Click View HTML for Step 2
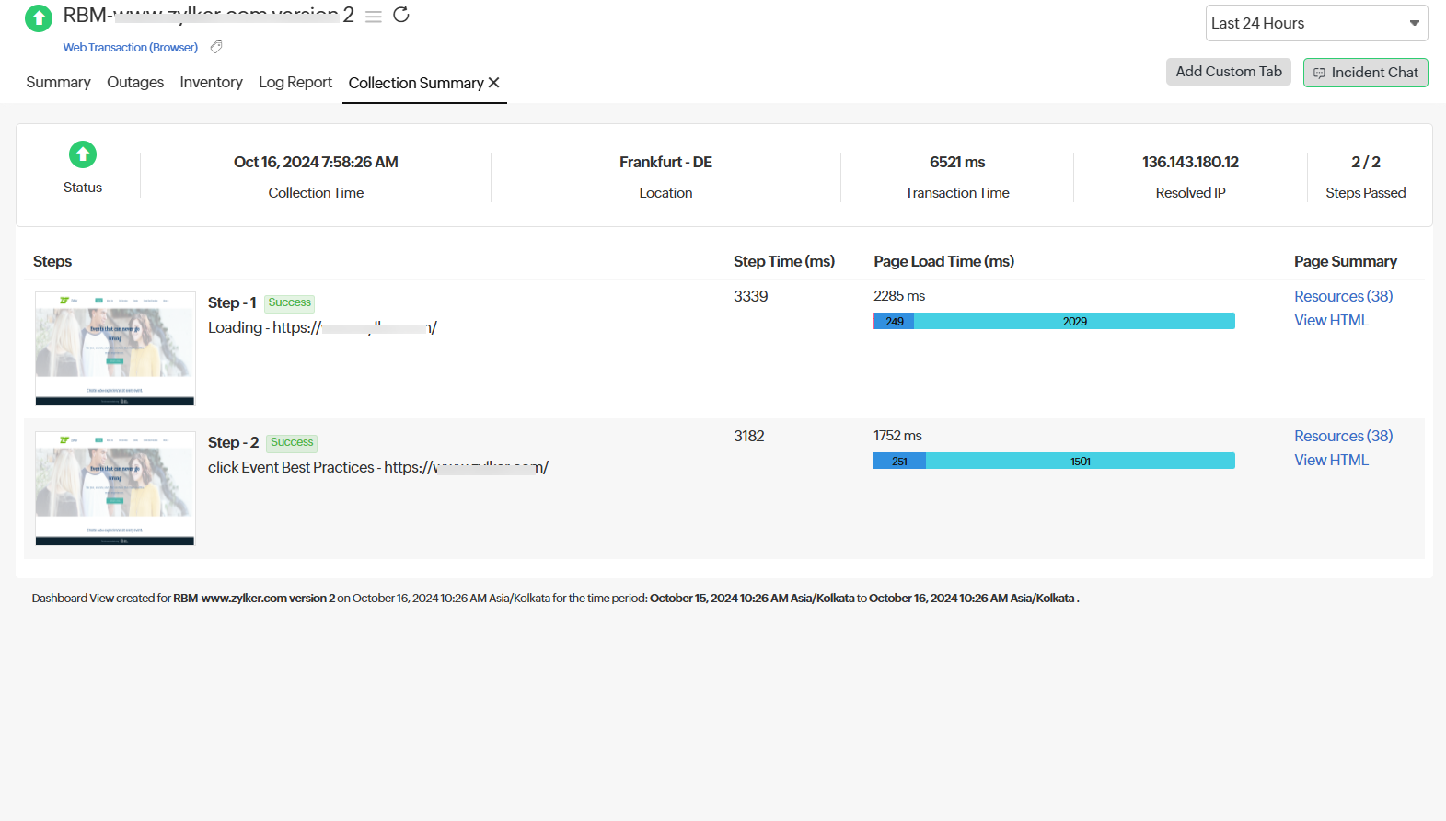Image resolution: width=1446 pixels, height=821 pixels. [1331, 460]
